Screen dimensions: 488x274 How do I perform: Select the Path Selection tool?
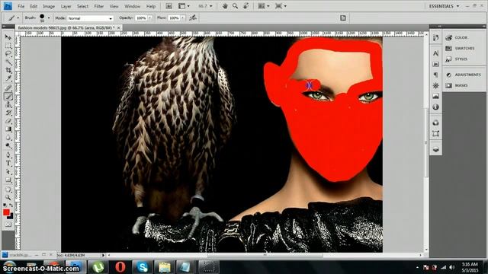8,171
